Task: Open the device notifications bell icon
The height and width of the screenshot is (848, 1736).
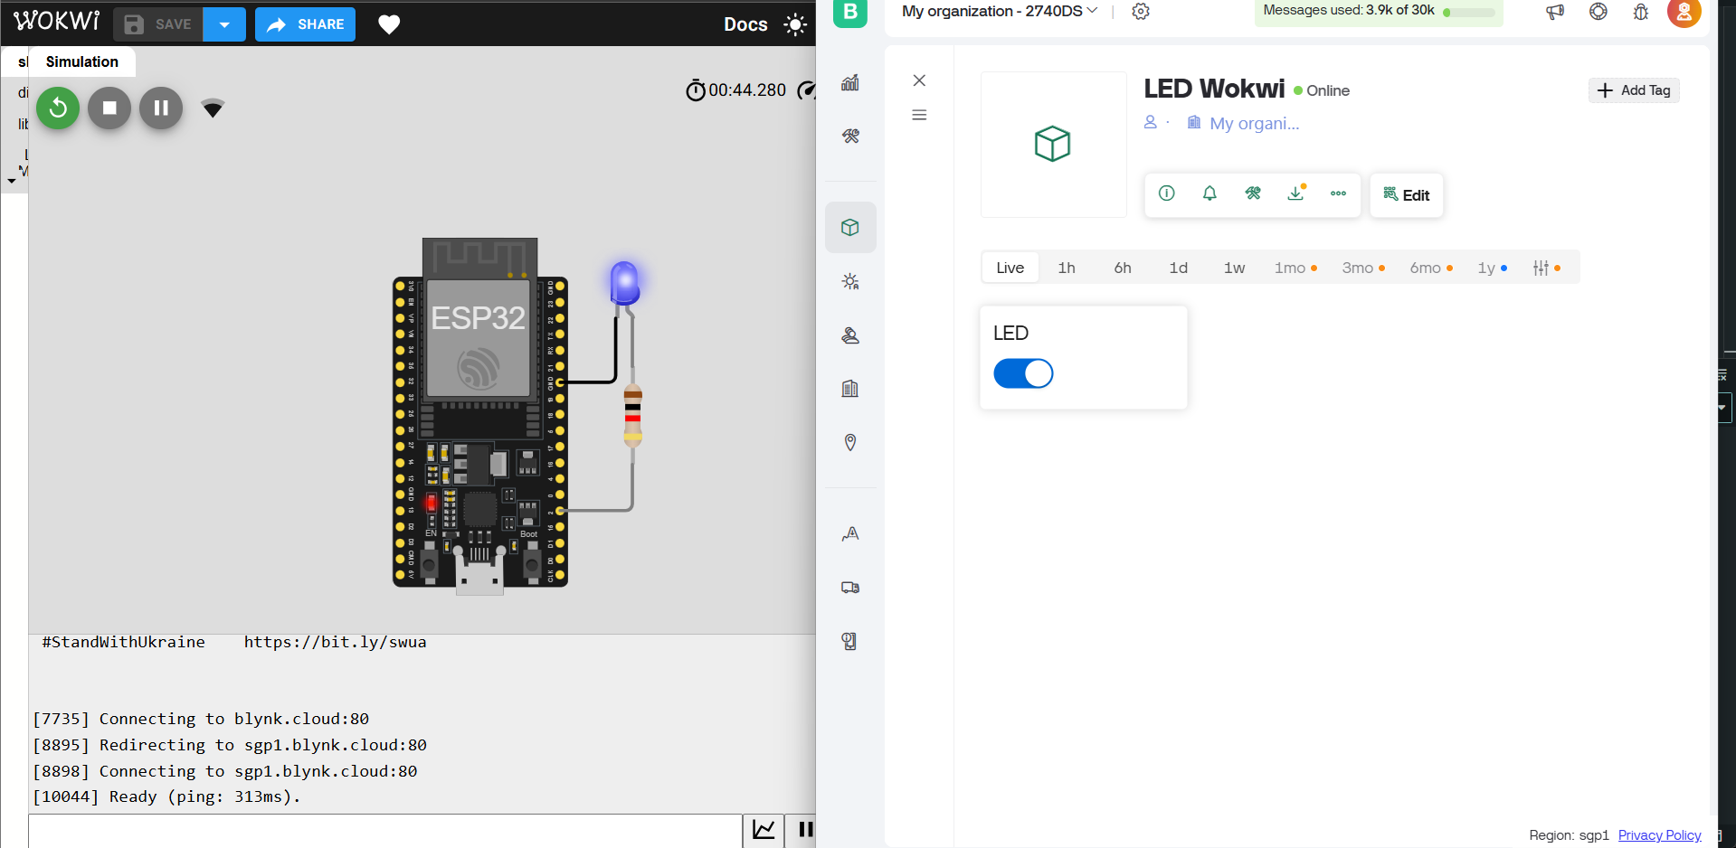Action: [x=1210, y=193]
